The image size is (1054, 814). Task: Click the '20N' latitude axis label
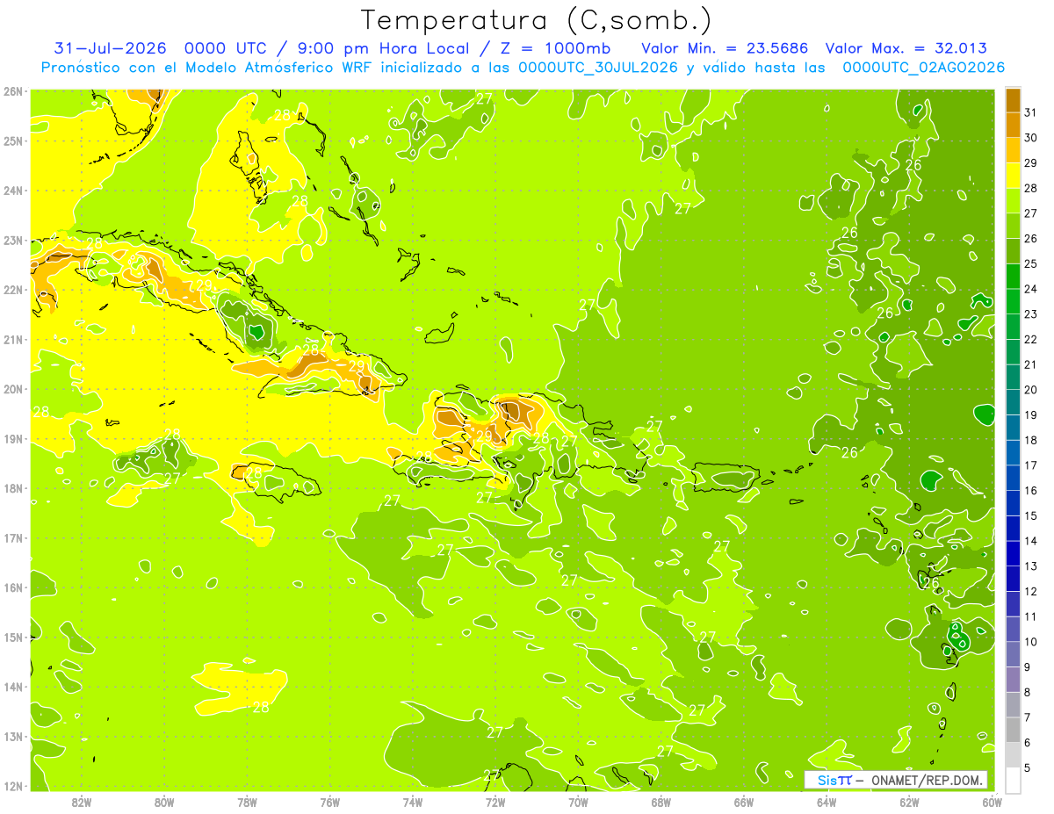coord(12,389)
